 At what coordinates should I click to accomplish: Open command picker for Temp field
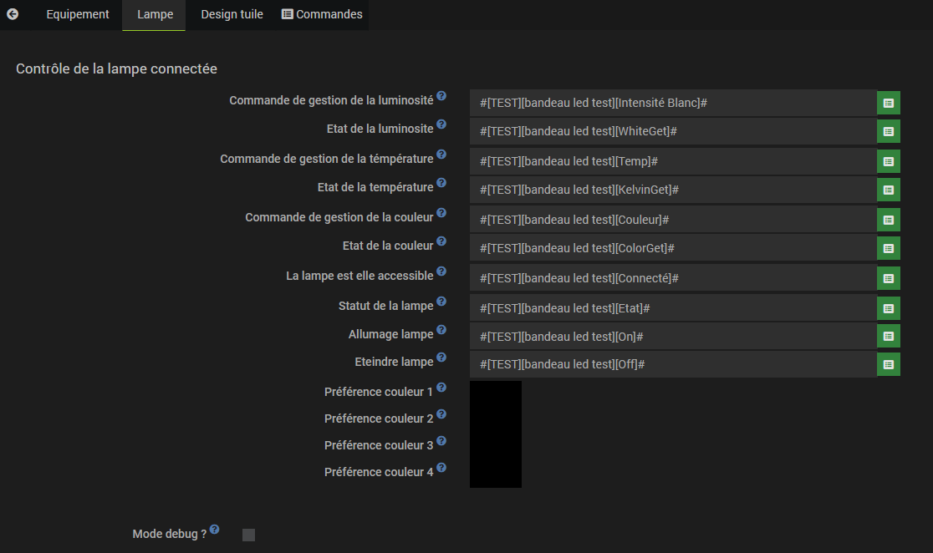point(889,161)
